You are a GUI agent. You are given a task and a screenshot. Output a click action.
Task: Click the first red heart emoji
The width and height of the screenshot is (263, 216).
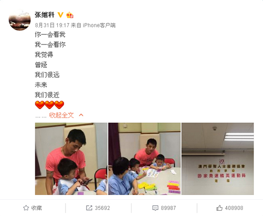[40, 105]
